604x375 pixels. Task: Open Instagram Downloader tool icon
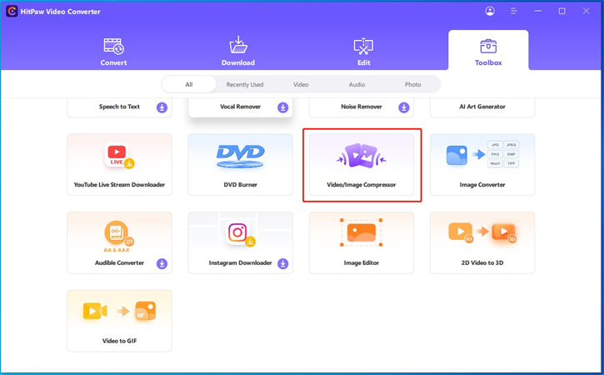click(x=240, y=234)
